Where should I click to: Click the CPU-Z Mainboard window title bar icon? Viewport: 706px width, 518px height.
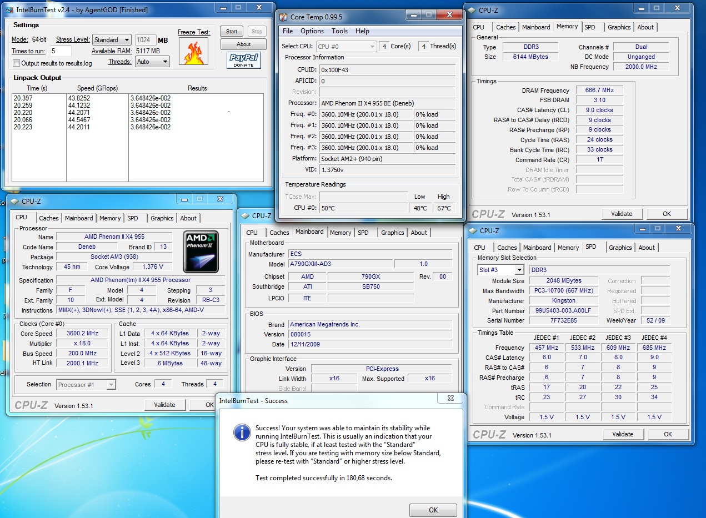pos(245,215)
